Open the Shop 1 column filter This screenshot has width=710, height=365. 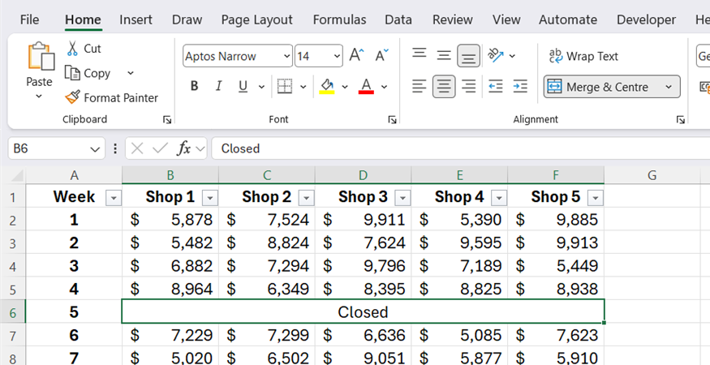pyautogui.click(x=209, y=198)
